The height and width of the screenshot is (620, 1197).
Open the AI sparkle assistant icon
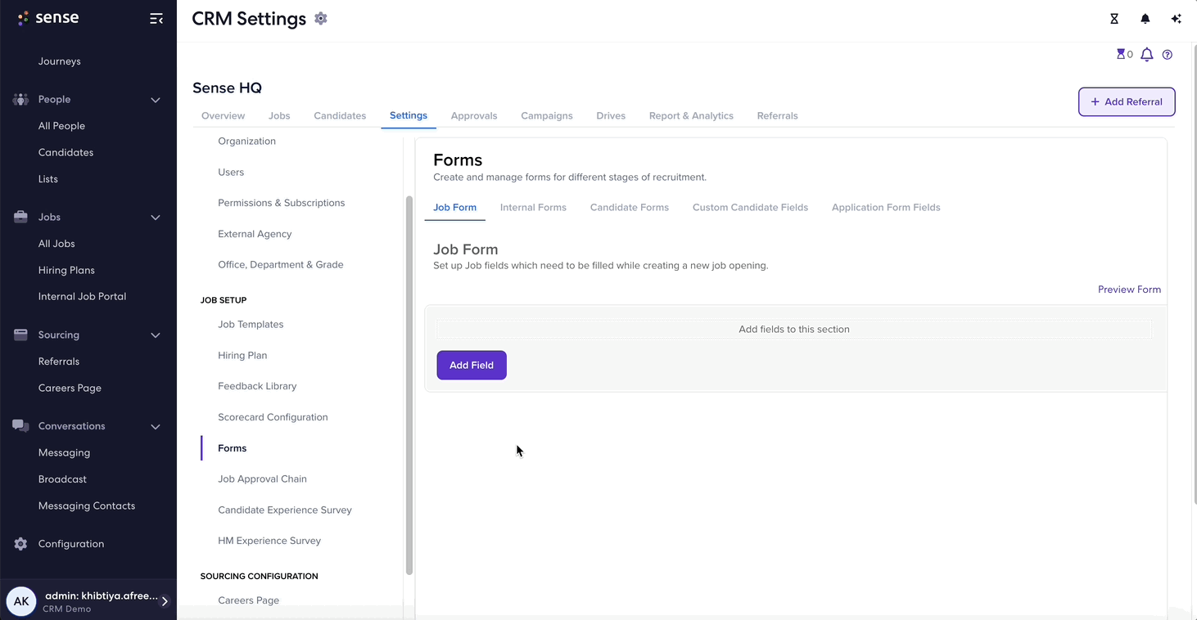point(1176,19)
